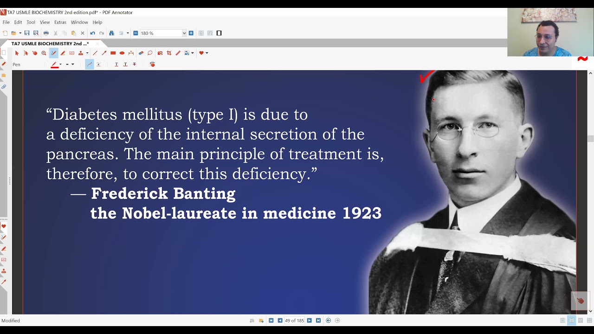Select the Eraser tool

click(141, 53)
